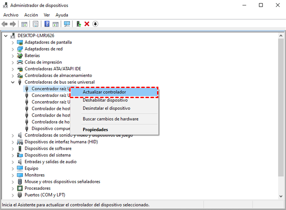Open the Acción menu
This screenshot has height=210, width=286.
tap(31, 15)
